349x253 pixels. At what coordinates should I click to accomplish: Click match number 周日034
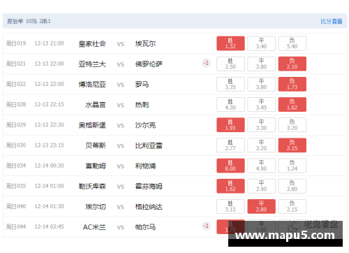click(16, 166)
